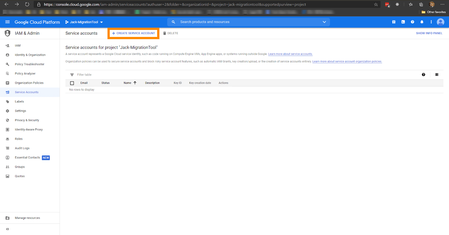Click the filter list icon
Viewport: 449px width, 235px height.
72,75
